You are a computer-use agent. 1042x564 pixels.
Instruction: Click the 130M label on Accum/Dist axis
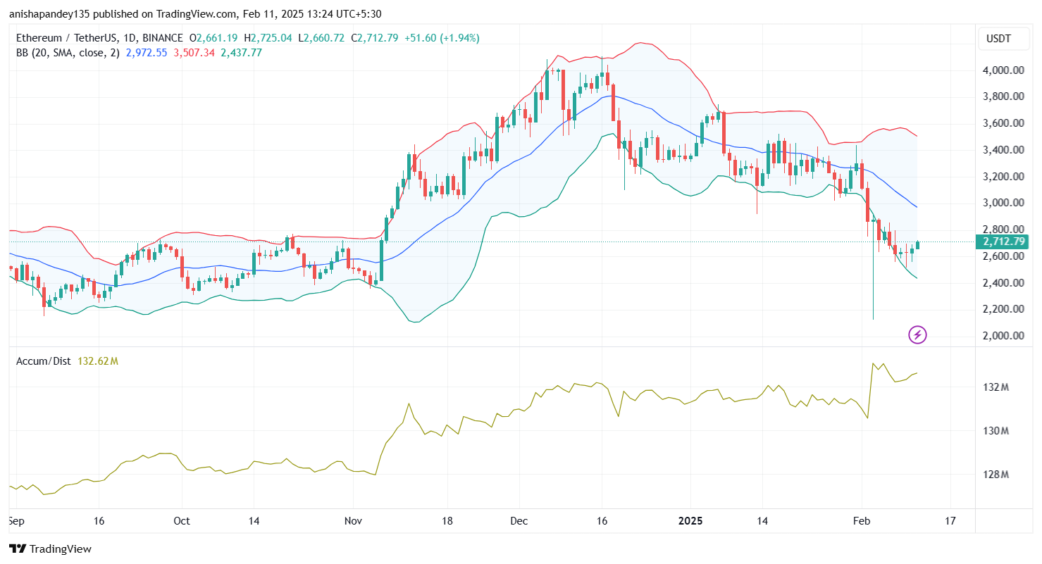[x=996, y=431]
